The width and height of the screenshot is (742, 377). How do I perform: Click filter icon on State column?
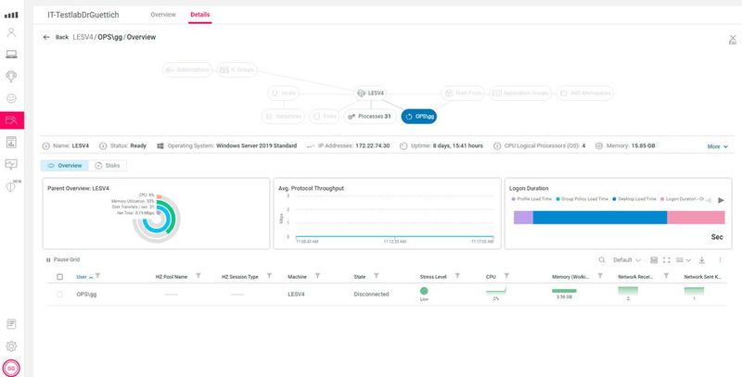(x=377, y=276)
